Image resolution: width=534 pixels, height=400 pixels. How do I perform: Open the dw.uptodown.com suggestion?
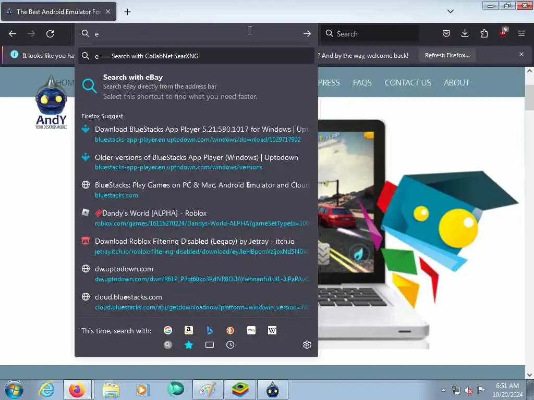(196, 274)
